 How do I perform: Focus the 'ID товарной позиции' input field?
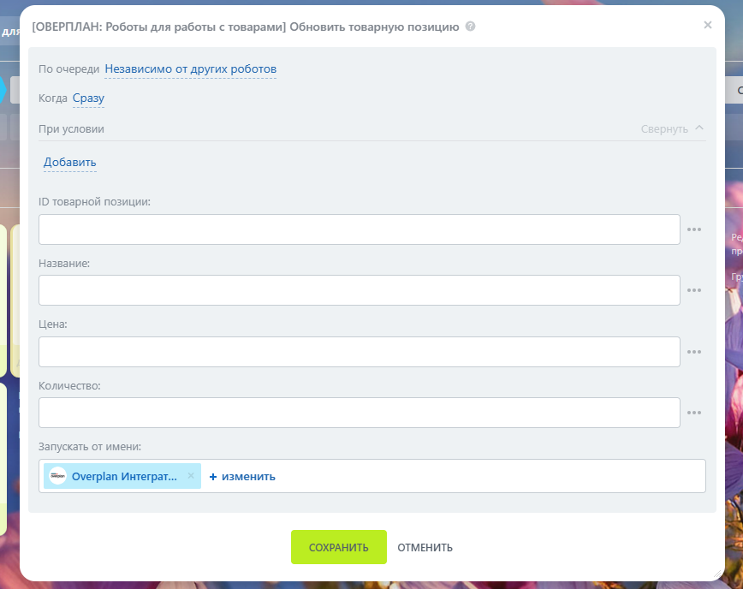click(x=360, y=229)
